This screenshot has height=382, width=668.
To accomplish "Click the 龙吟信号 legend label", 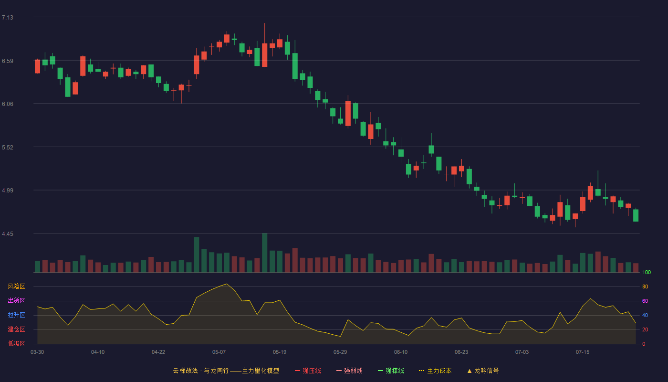I will click(x=487, y=371).
